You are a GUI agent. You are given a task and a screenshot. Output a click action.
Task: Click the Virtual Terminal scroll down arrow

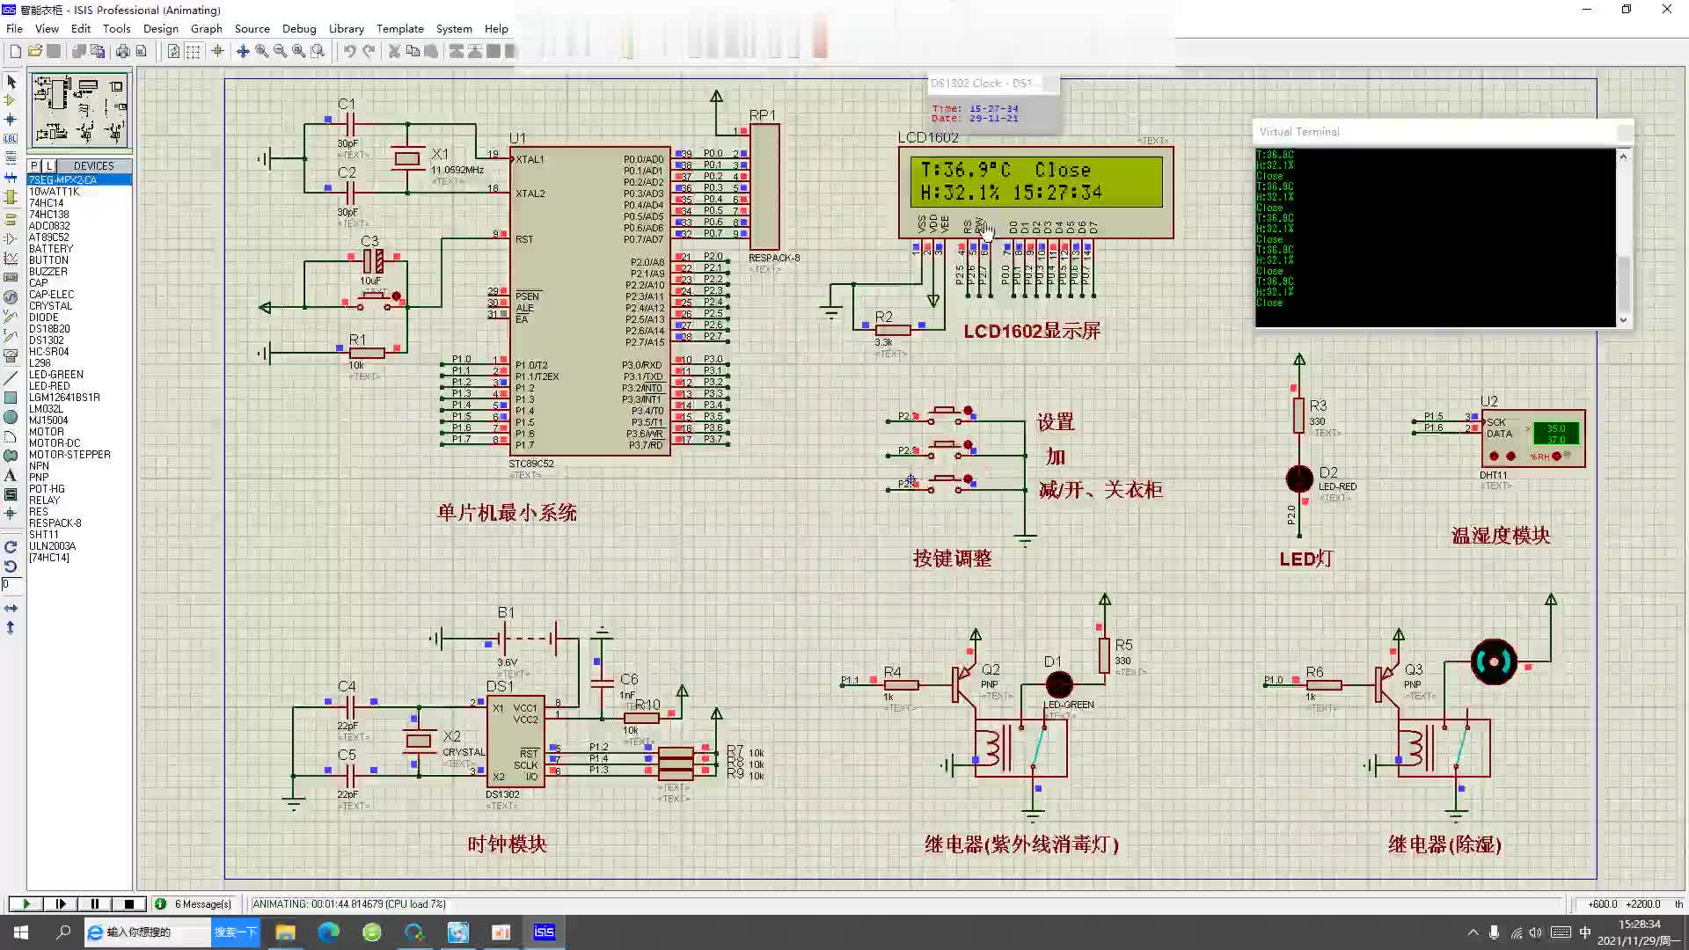click(1623, 320)
